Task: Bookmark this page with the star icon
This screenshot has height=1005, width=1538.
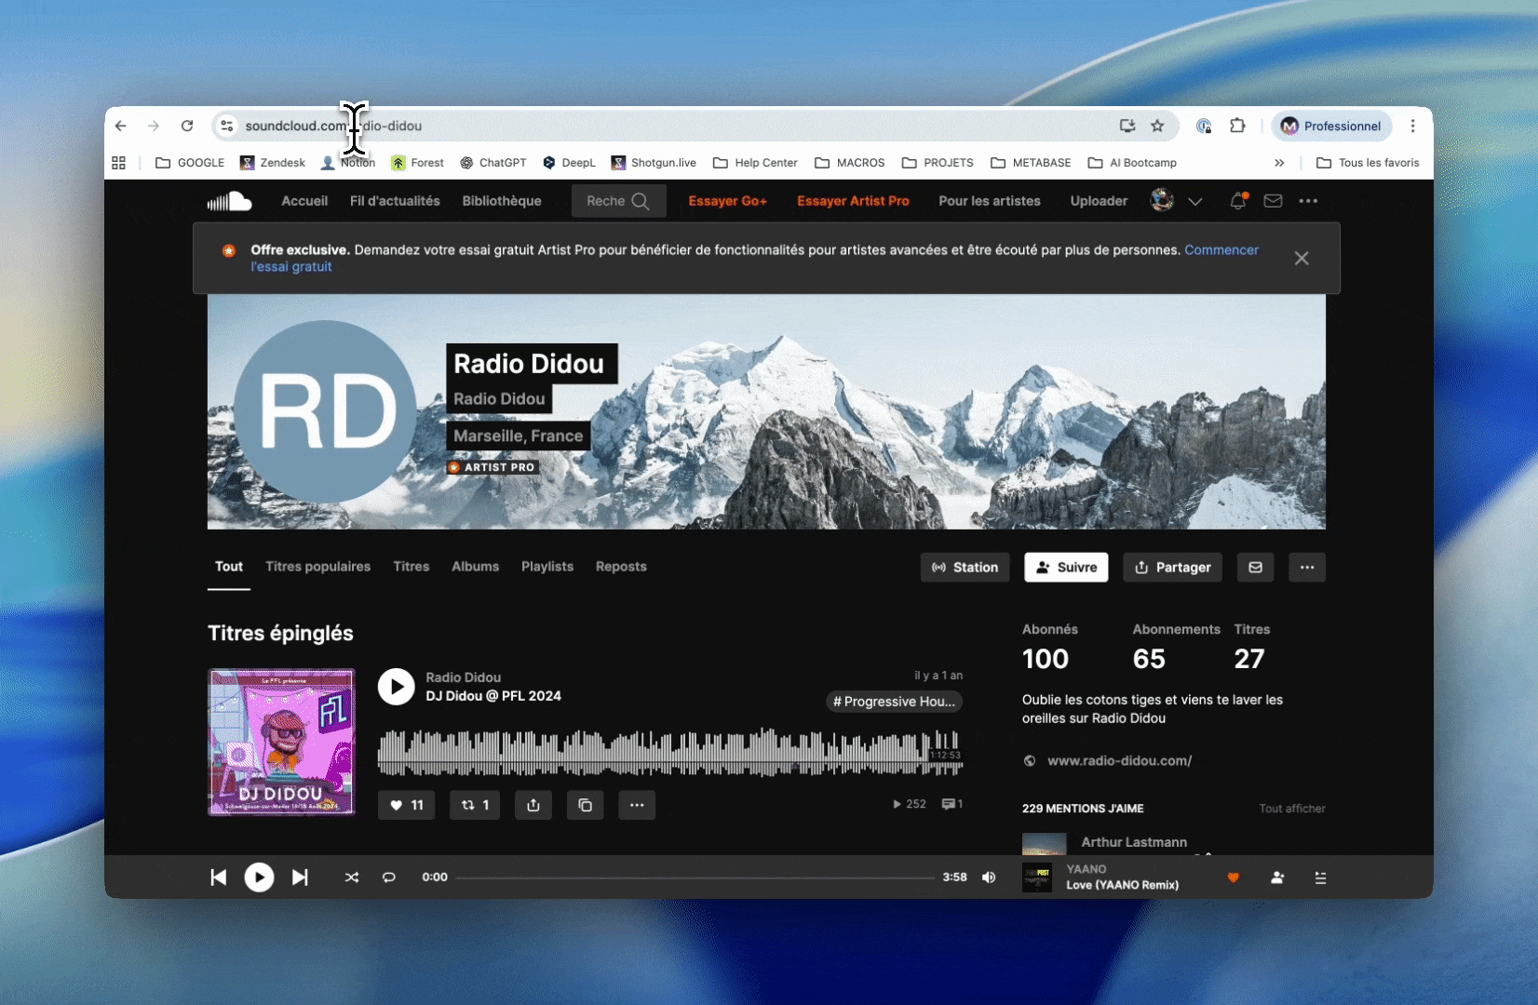Action: (1157, 126)
